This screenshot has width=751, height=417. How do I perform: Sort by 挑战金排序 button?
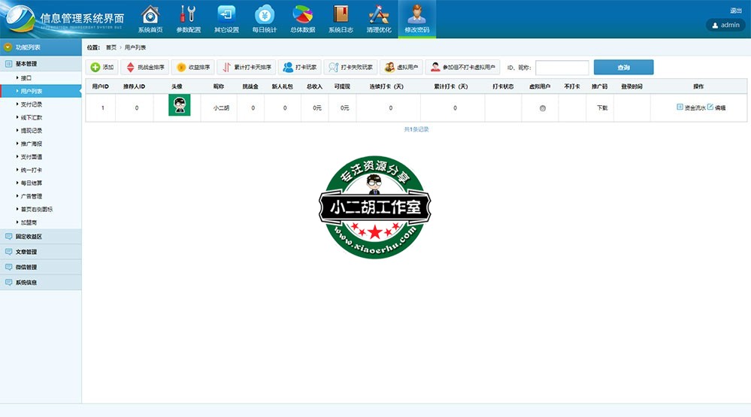pyautogui.click(x=144, y=67)
